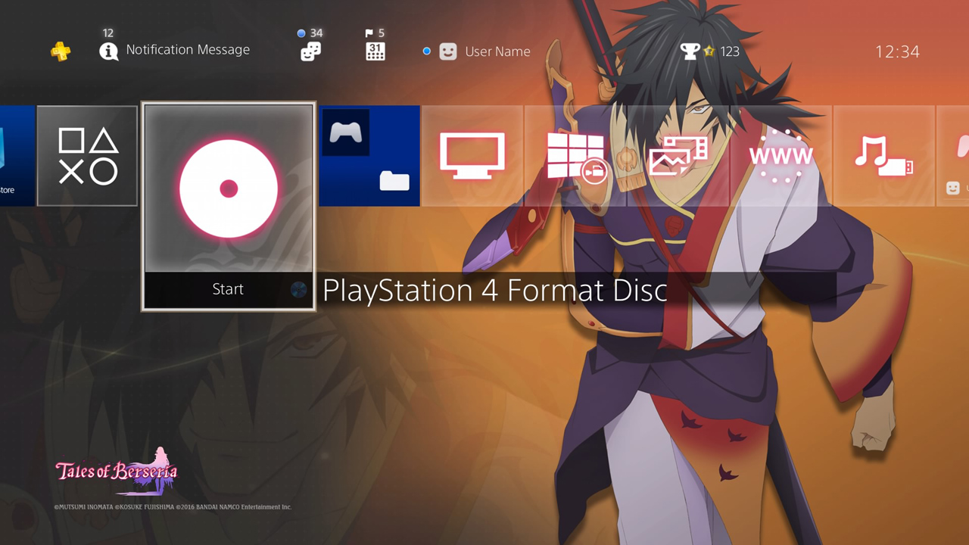Open the USB Music Player tile
The height and width of the screenshot is (545, 969).
884,156
